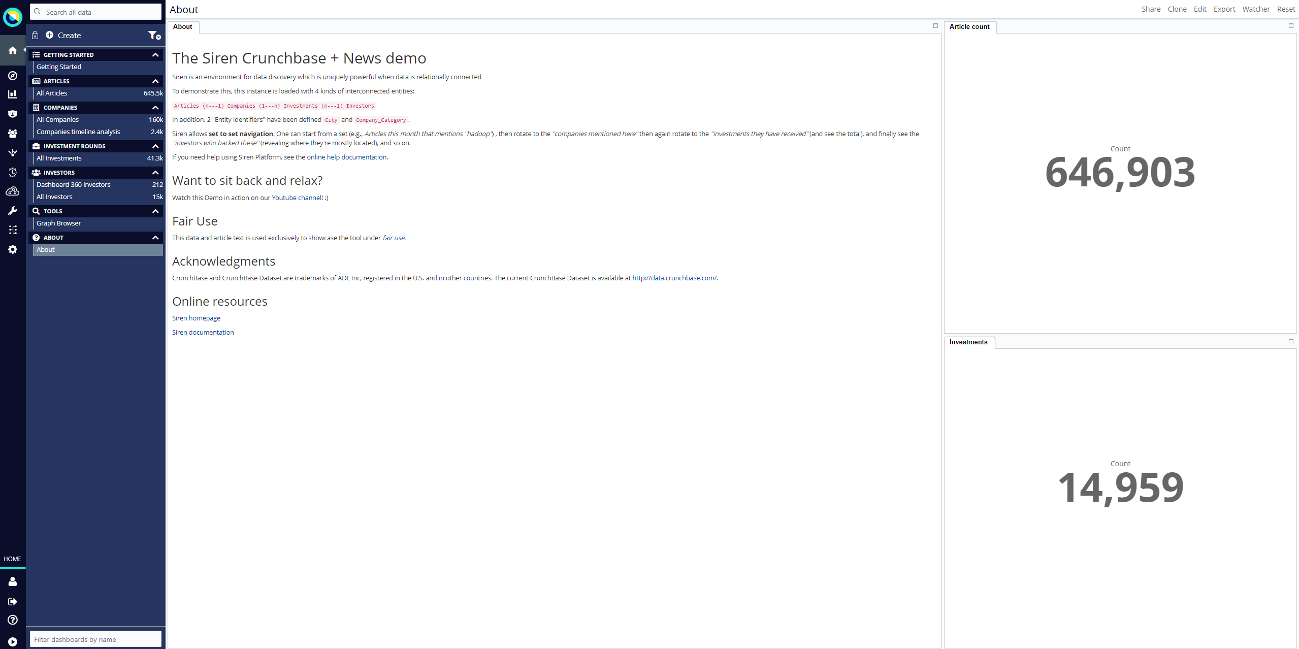Viewport: 1299px width, 649px height.
Task: Collapse the Investors dashboard group
Action: (155, 173)
